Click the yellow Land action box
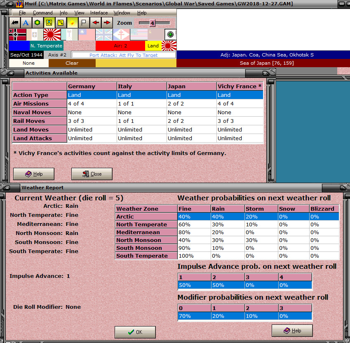This screenshot has width=350, height=343. [x=153, y=46]
